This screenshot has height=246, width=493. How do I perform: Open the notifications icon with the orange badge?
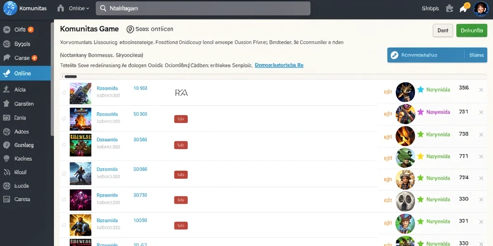tap(464, 8)
